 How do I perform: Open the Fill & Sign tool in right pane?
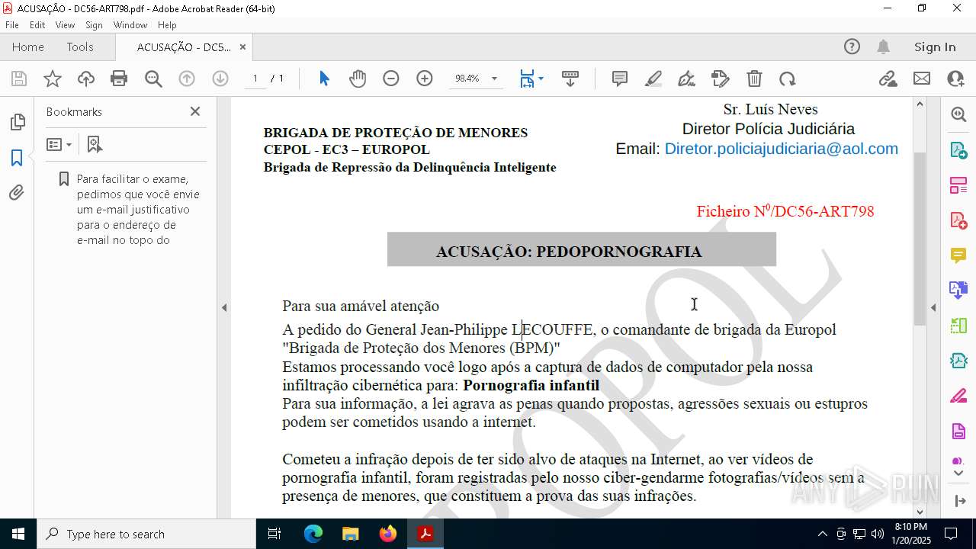(958, 396)
